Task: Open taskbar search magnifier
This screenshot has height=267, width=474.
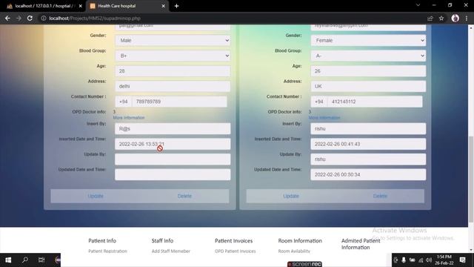Action: coord(25,260)
